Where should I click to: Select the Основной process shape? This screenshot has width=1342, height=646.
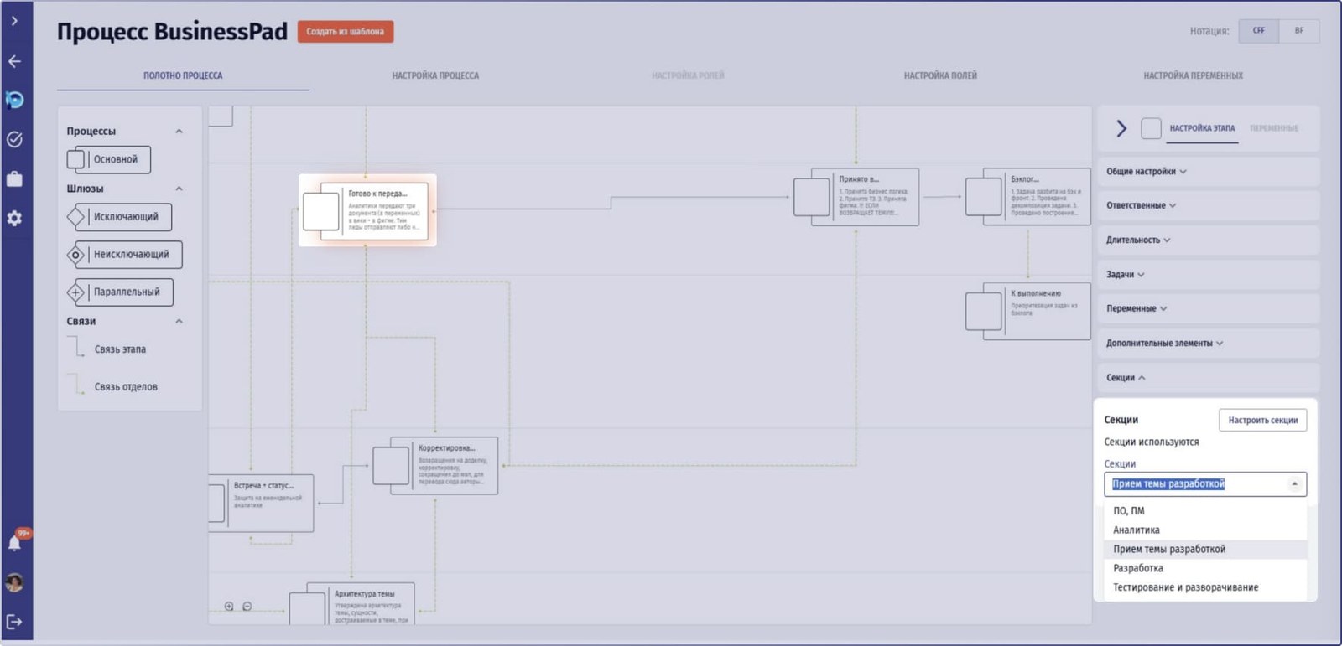pyautogui.click(x=109, y=159)
